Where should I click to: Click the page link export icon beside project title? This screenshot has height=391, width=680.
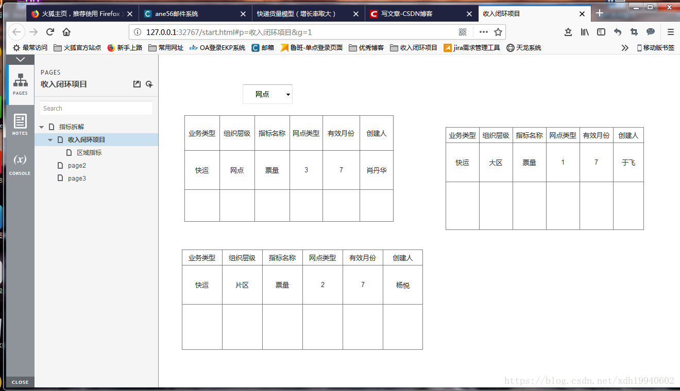(137, 84)
